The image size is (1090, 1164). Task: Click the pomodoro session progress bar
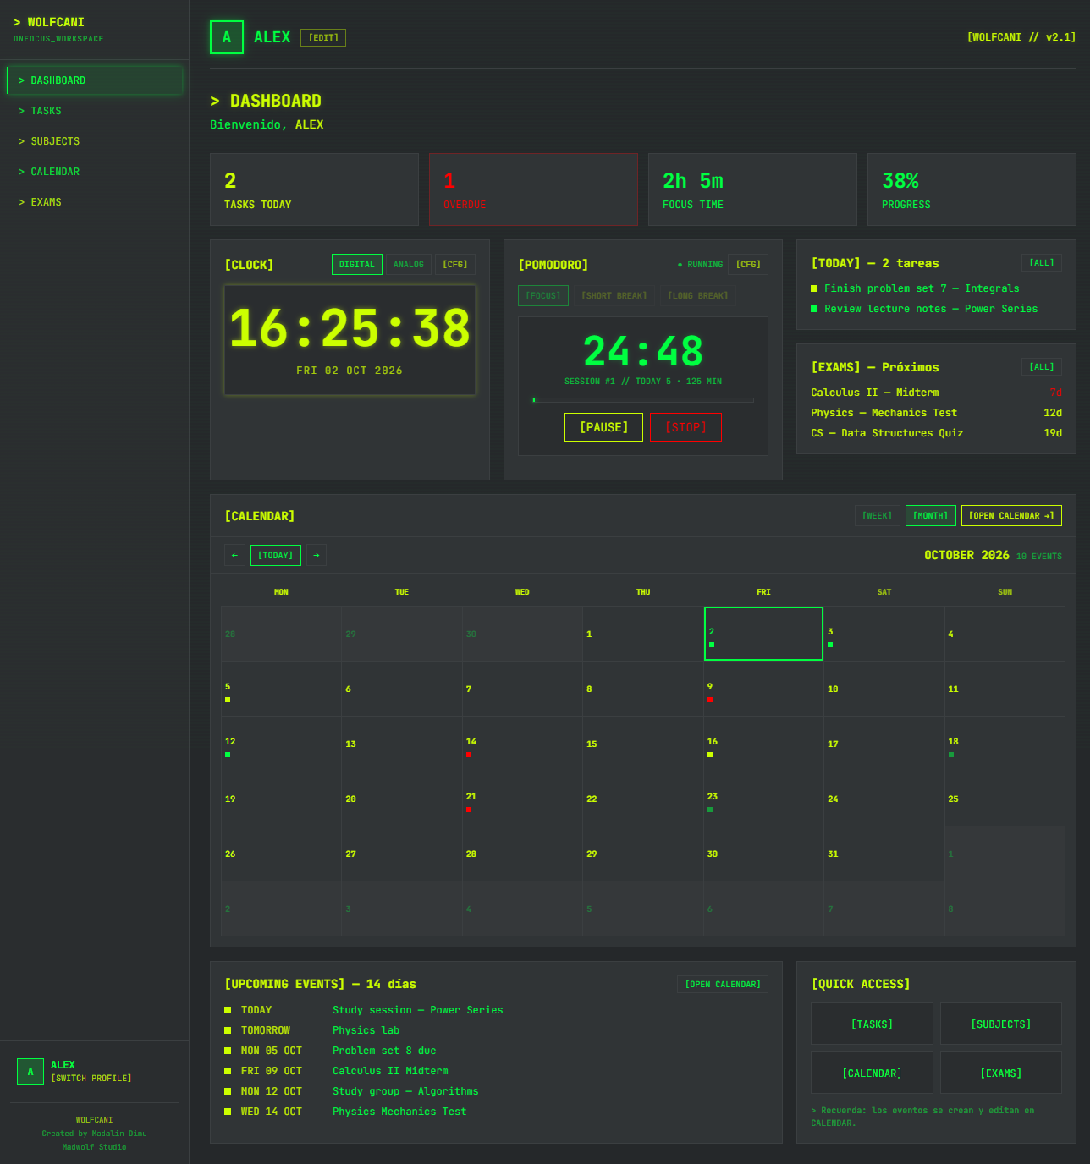tap(643, 400)
